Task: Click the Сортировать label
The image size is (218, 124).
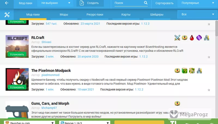Action: (164, 3)
